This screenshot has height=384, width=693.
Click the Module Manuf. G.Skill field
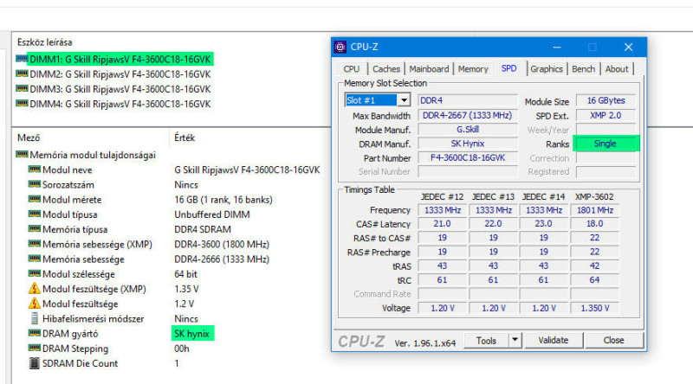(x=468, y=130)
